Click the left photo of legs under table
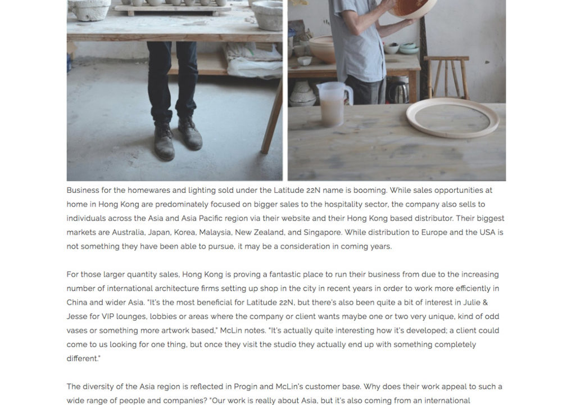 pyautogui.click(x=175, y=90)
